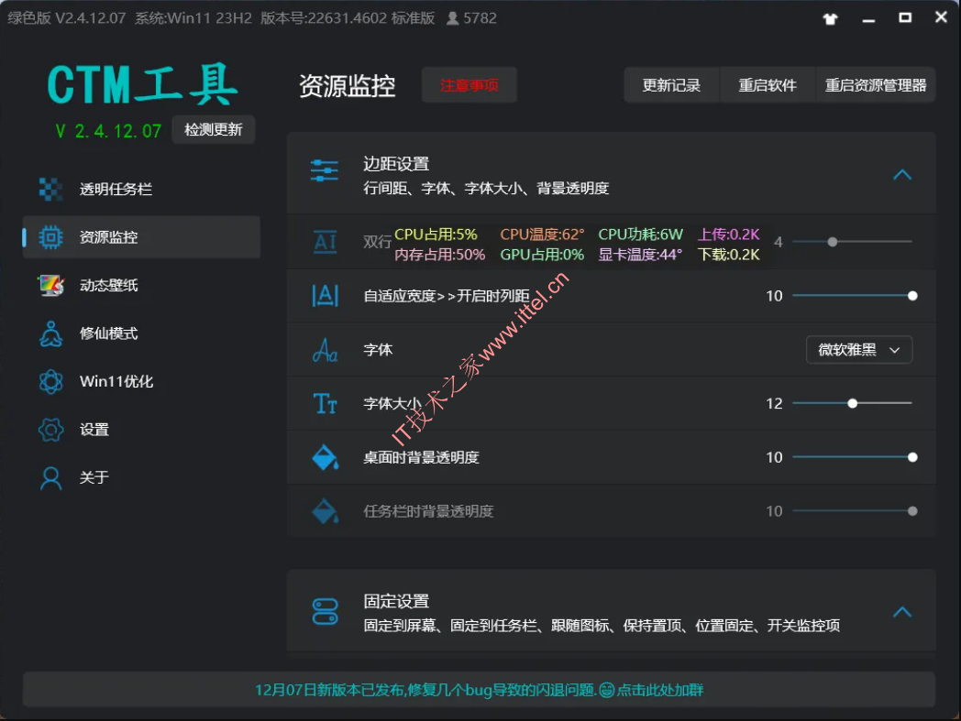Viewport: 961px width, 721px height.
Task: Click the 任务栏时背景透明度 slider
Action: tap(852, 511)
